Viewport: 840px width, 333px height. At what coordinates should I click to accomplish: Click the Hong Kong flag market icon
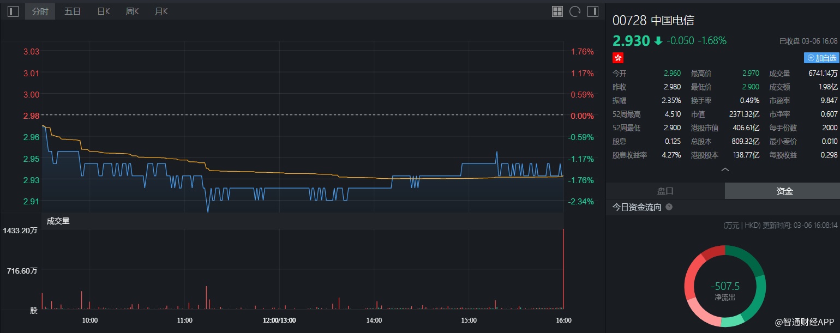coord(618,58)
